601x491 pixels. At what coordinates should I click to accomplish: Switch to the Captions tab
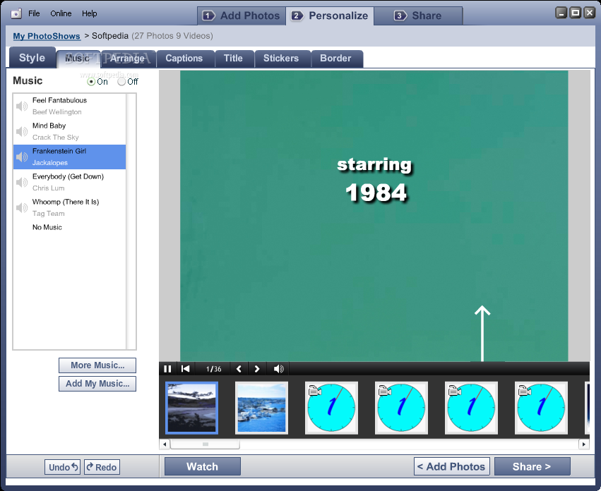tap(184, 59)
